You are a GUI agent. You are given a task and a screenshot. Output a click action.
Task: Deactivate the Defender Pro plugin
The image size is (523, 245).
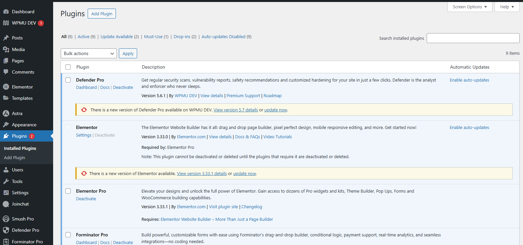[123, 87]
